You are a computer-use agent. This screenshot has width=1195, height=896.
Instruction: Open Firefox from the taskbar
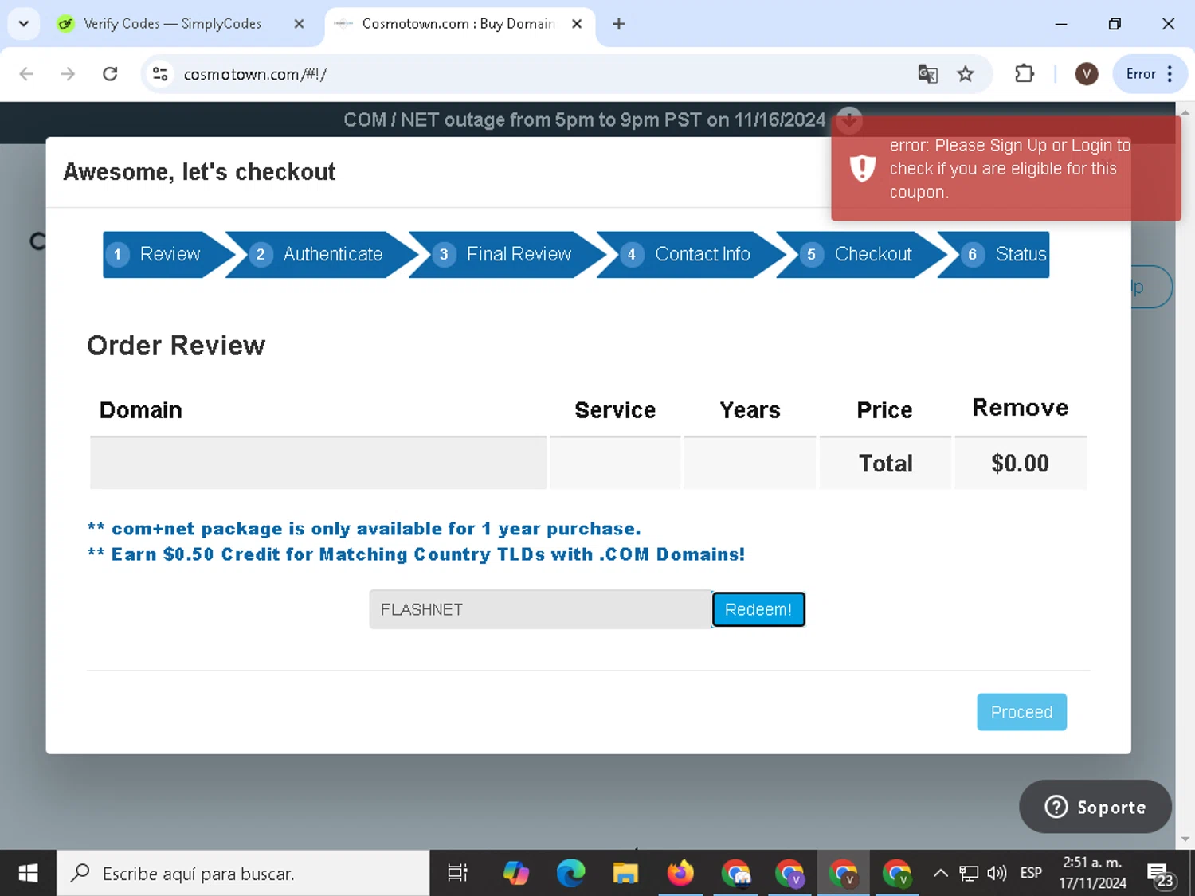(680, 874)
